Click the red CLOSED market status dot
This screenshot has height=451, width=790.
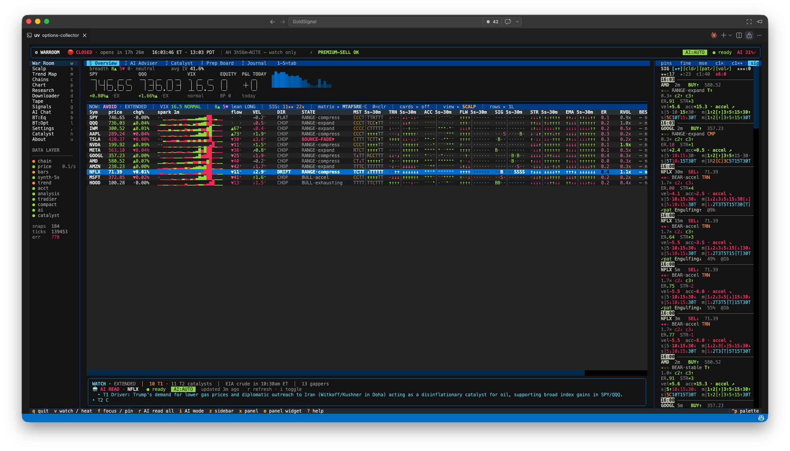70,52
